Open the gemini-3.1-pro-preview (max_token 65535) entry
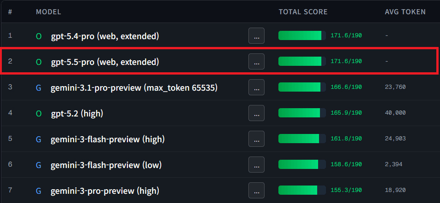Image resolution: width=440 pixels, height=203 pixels. 134,87
